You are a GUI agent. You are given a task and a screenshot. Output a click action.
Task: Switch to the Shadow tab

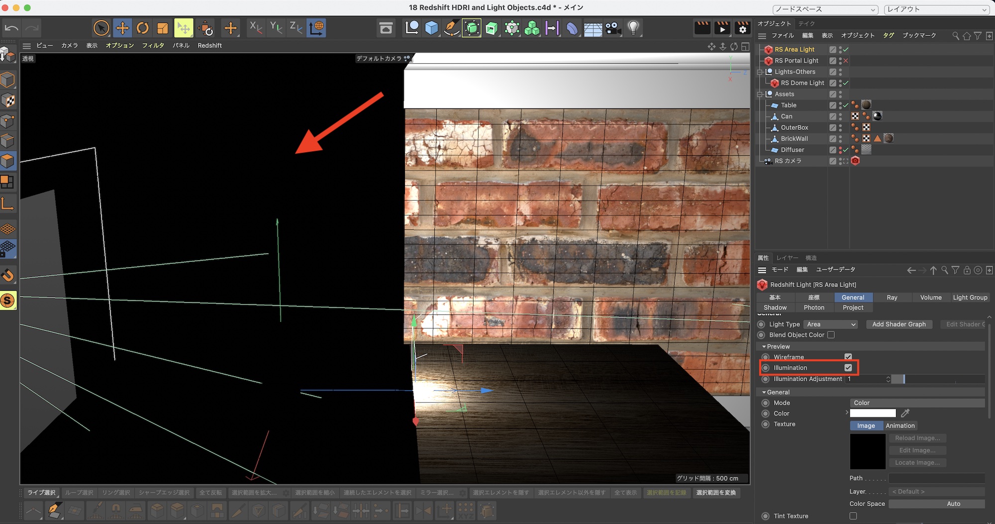(775, 308)
